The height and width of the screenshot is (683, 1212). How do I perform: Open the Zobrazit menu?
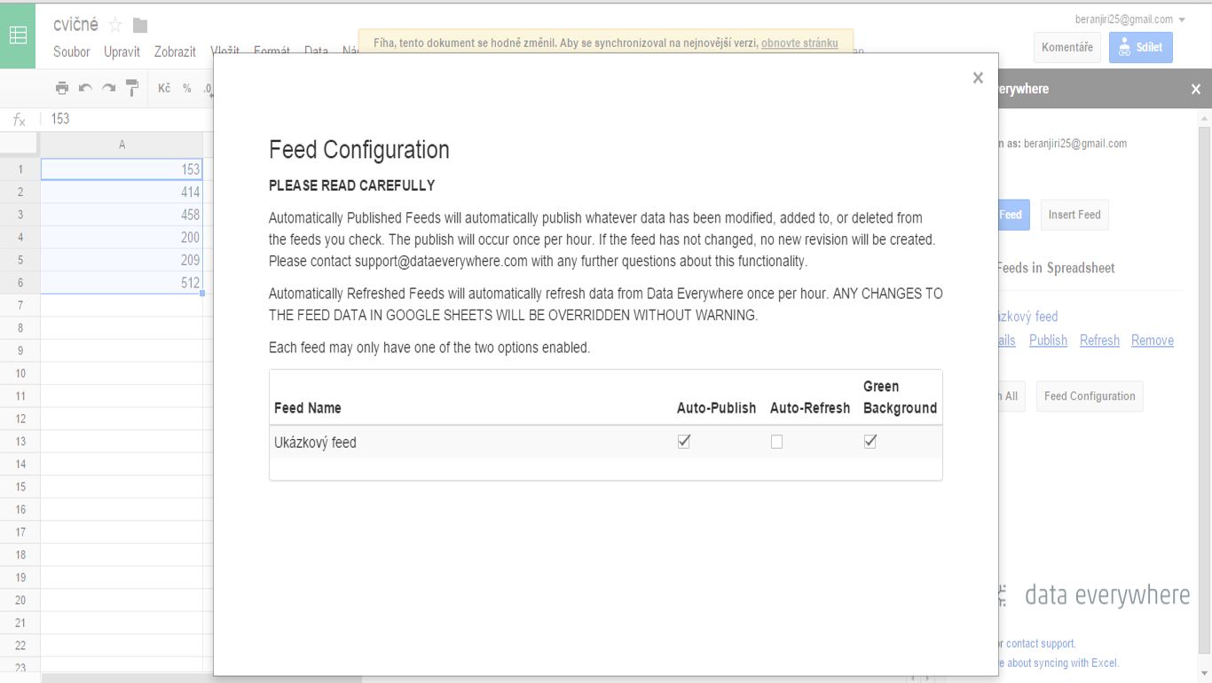pos(175,51)
